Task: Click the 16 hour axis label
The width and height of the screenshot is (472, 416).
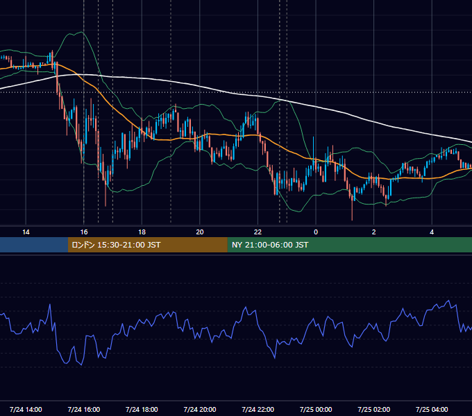Action: (x=84, y=232)
